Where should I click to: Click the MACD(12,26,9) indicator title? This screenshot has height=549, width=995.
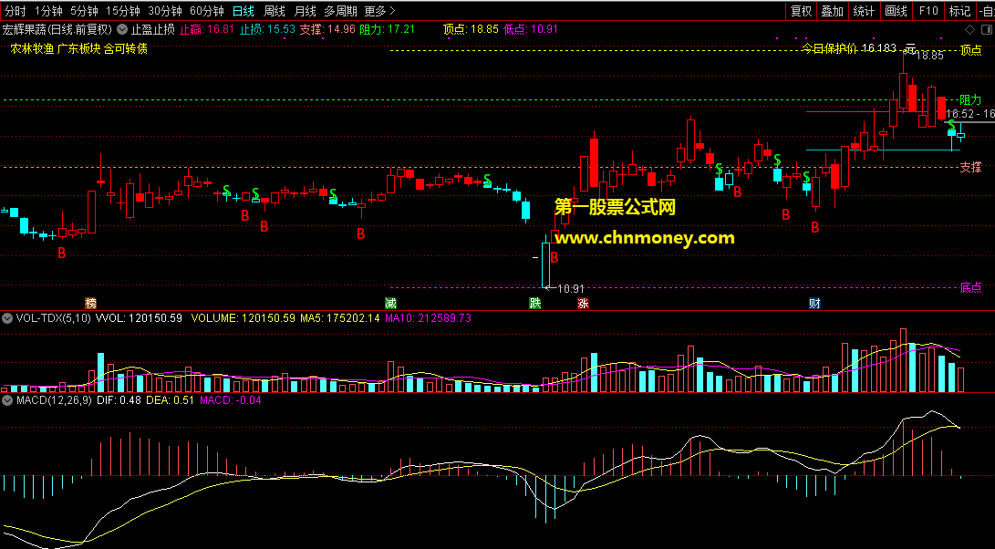(54, 400)
